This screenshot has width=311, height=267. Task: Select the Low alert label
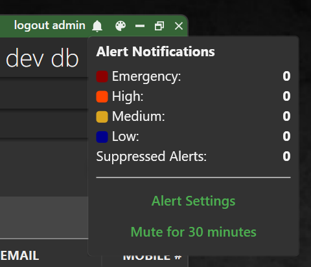[125, 136]
